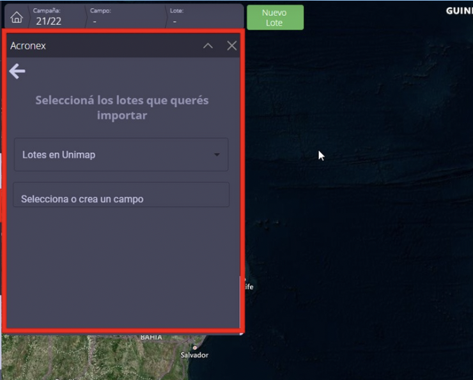Open the Lotes en Unimap dropdown
Screen dimensions: 473x380
121,155
